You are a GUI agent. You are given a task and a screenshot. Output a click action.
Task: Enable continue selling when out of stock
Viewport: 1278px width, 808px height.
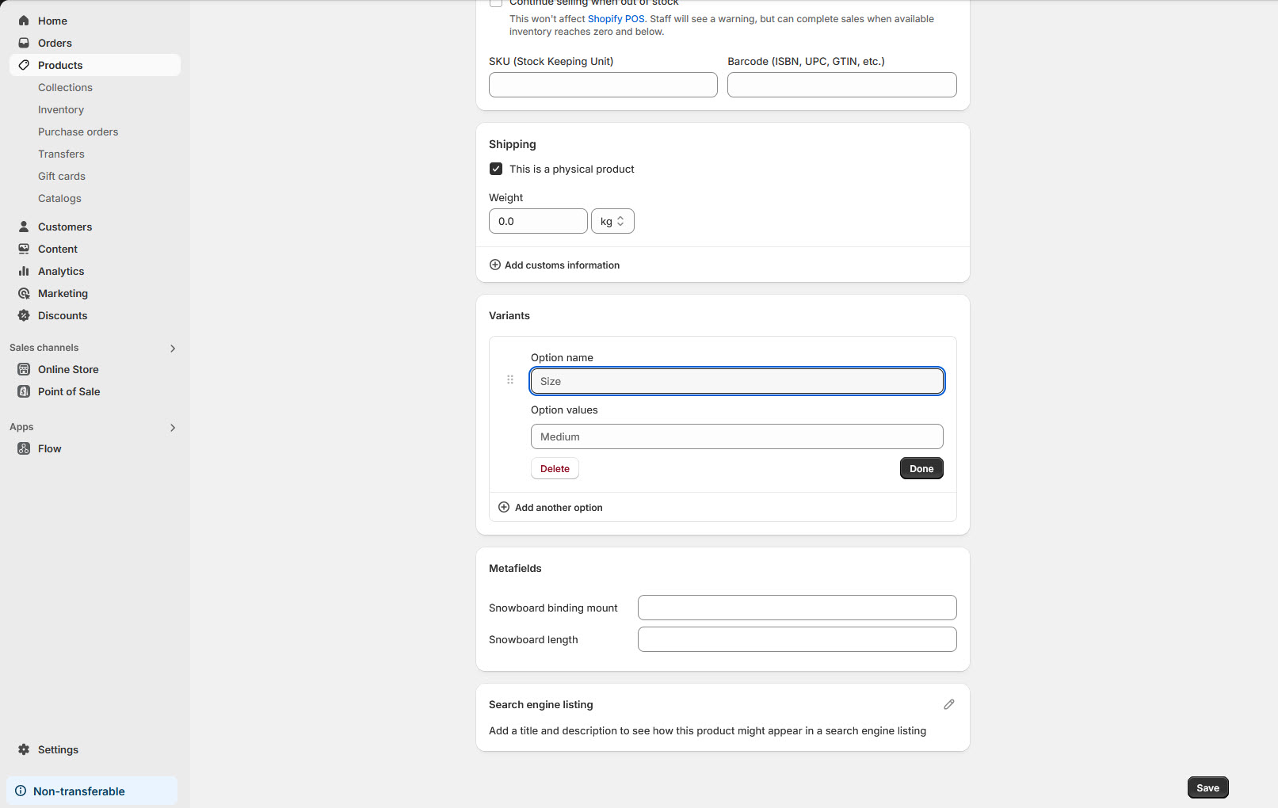point(496,3)
